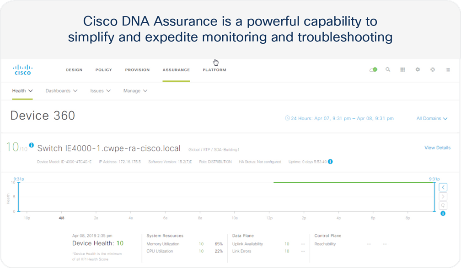Click the 12p label on the chart axis
Image resolution: width=461 pixels, height=268 pixels.
click(269, 218)
